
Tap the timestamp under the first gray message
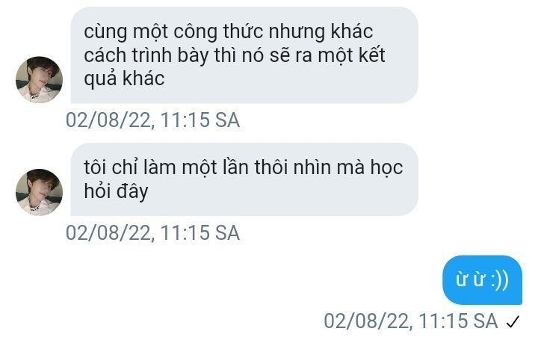click(152, 120)
